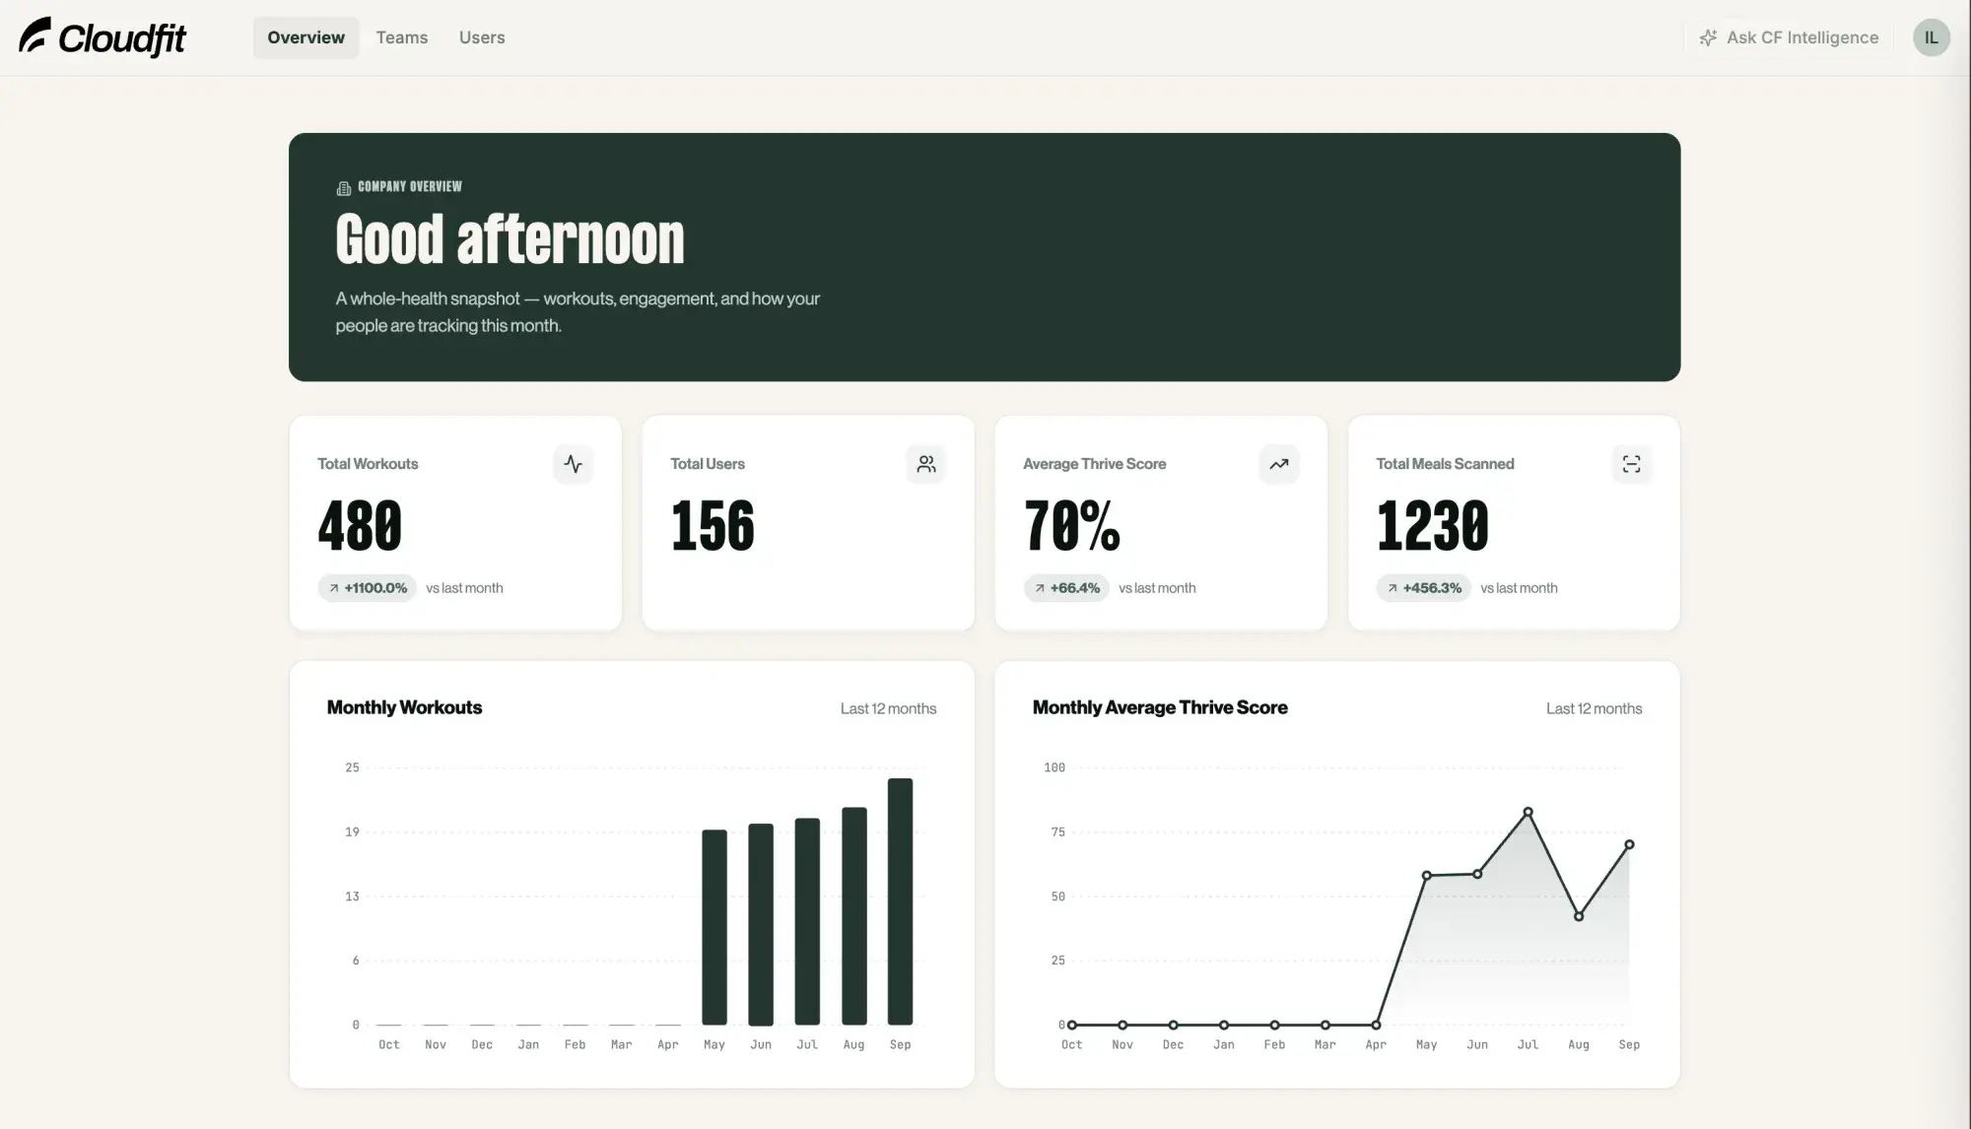Click the people icon on Total Users
Screen dimensions: 1971x1129
925,464
